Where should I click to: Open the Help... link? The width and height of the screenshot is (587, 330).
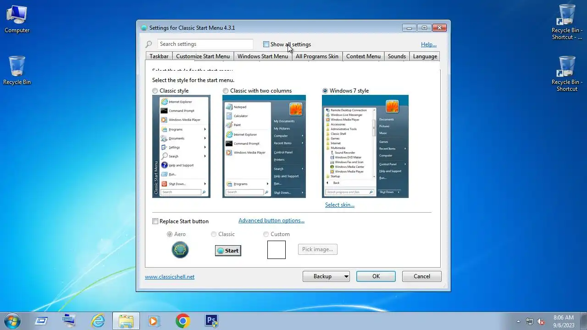pos(429,44)
